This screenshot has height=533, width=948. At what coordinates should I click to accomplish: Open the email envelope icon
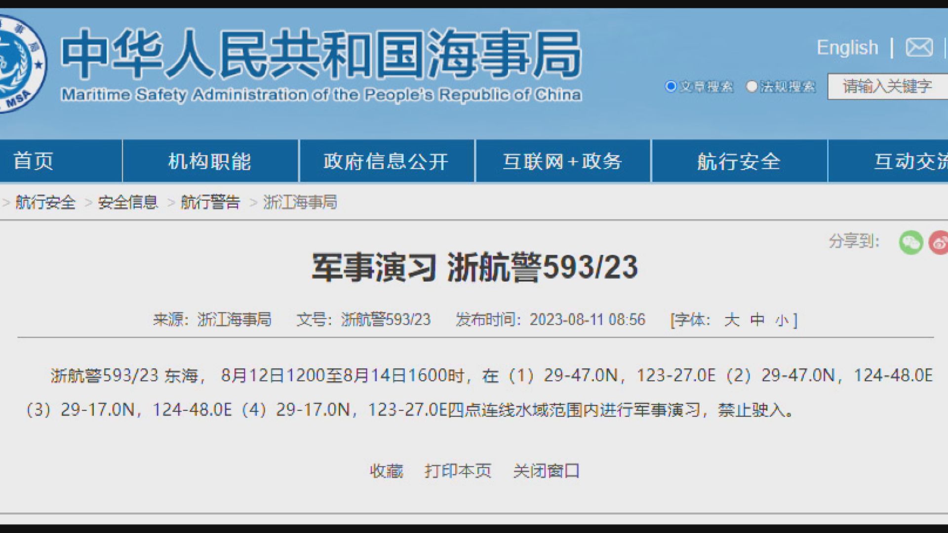point(918,48)
